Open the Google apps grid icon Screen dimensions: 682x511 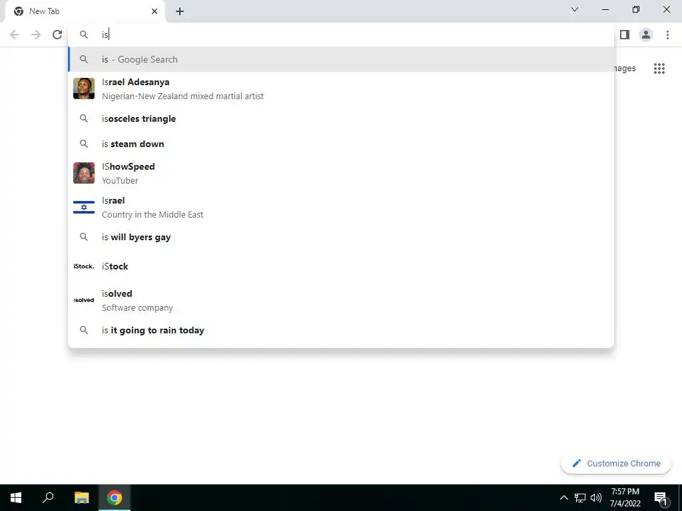click(x=659, y=69)
